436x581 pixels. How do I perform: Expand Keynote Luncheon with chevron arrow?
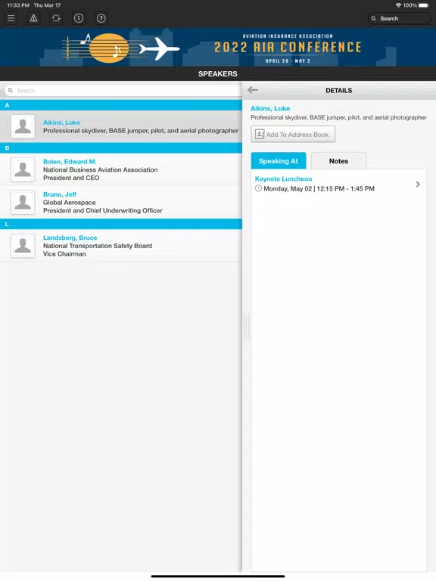[418, 184]
